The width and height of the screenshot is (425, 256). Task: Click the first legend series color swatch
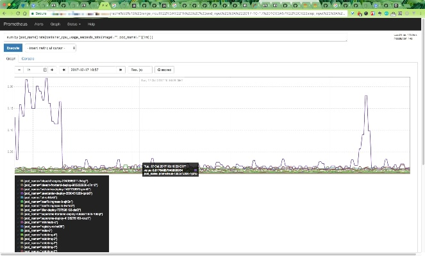coord(21,181)
